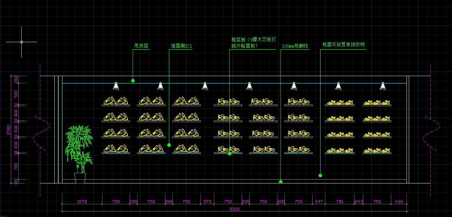The width and height of the screenshot is (452, 217).
Task: Click the 426 dimension at bottom right
Action: pyautogui.click(x=399, y=202)
